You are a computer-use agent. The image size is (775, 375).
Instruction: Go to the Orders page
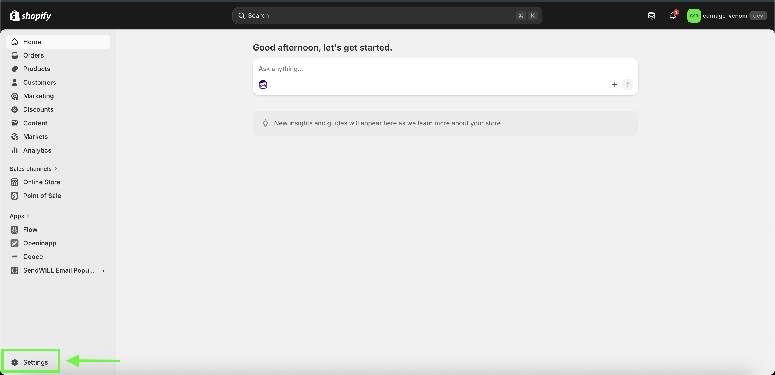(x=33, y=55)
